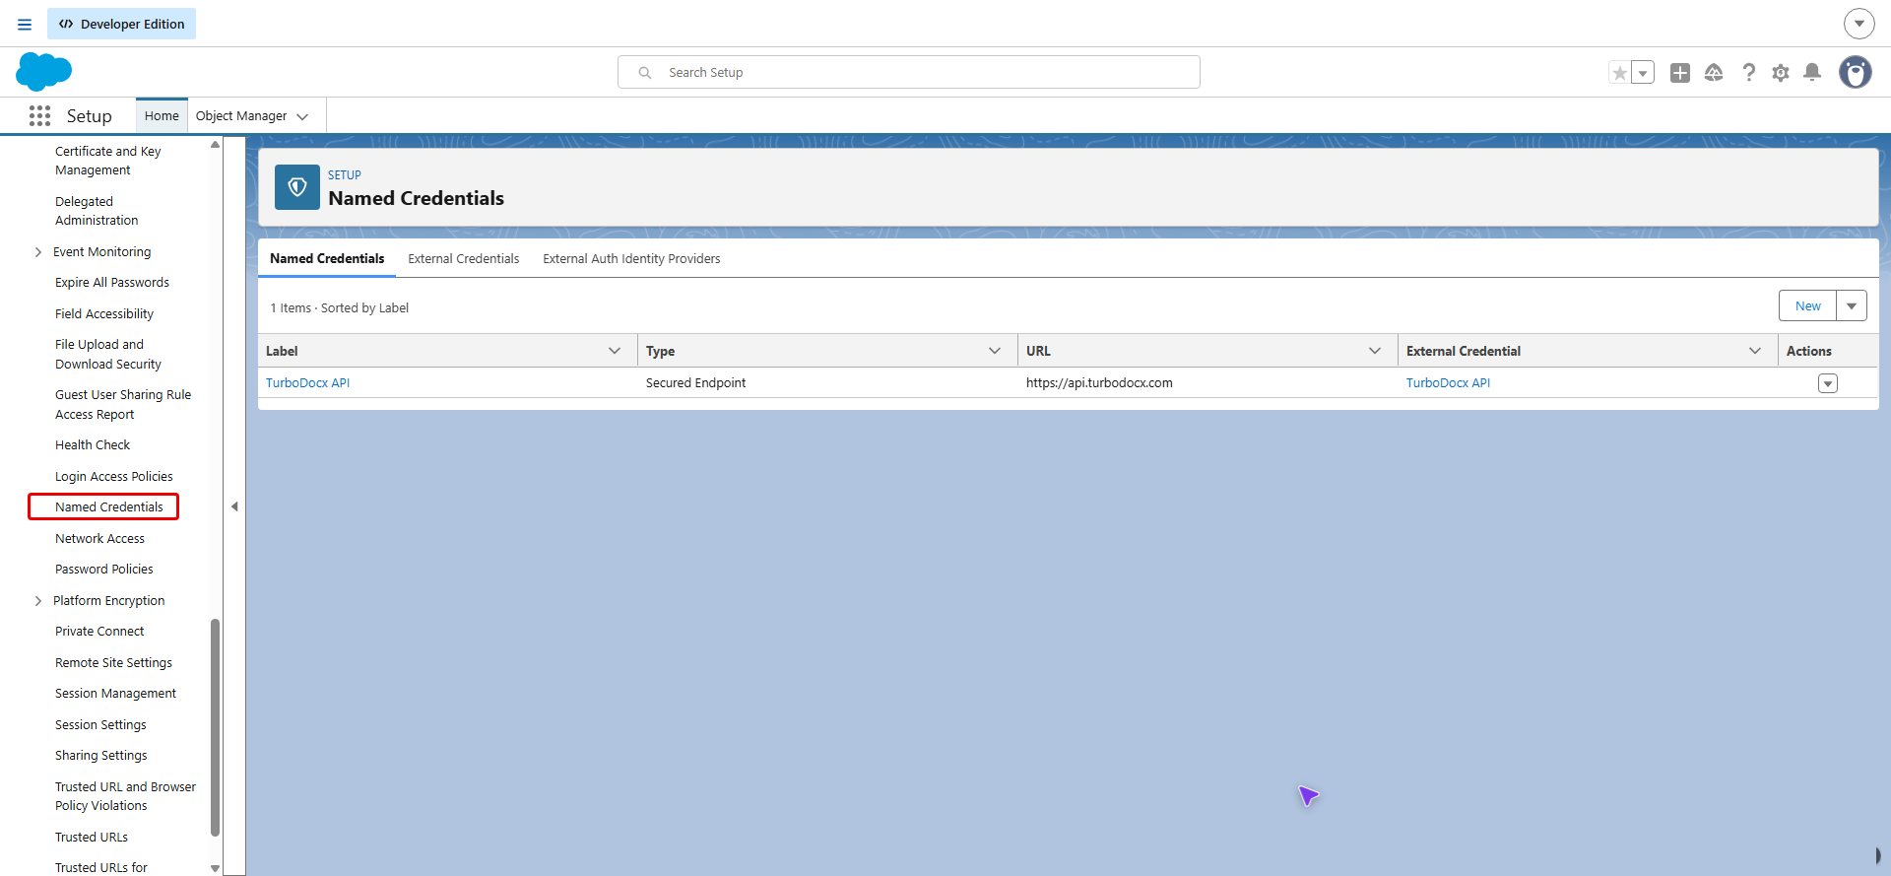
Task: Select the Named Credentials content tab
Action: [327, 258]
